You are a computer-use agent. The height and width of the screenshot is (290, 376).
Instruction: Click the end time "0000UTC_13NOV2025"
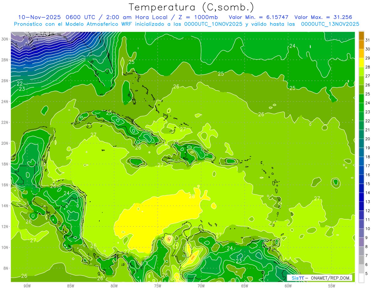point(330,24)
